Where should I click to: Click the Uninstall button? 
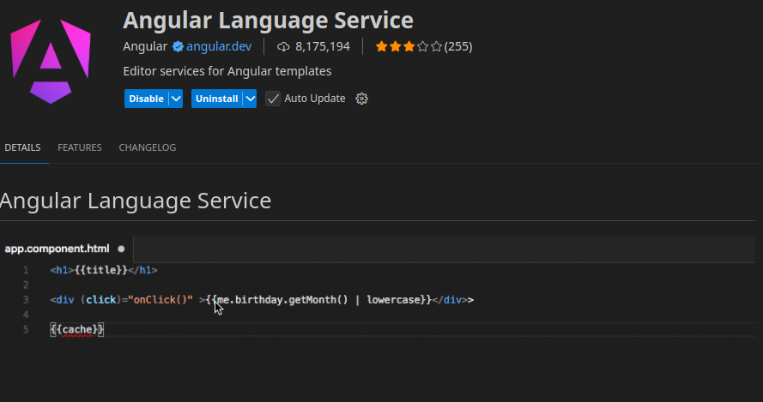click(x=216, y=99)
